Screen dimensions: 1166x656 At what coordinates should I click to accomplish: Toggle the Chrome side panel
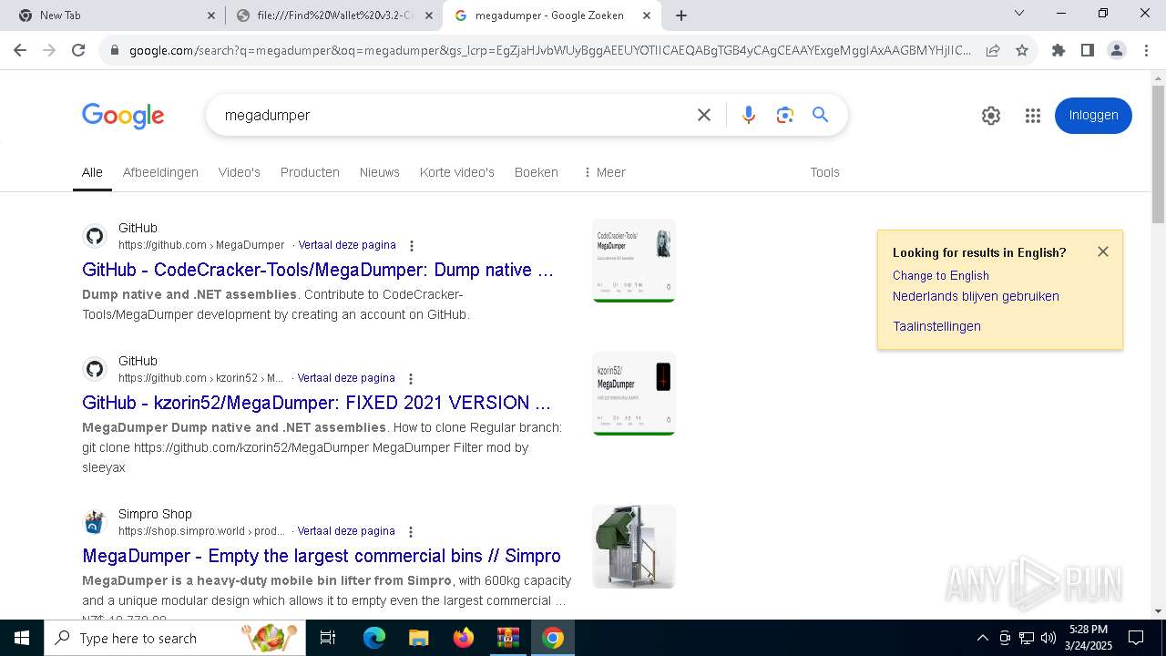(x=1088, y=50)
